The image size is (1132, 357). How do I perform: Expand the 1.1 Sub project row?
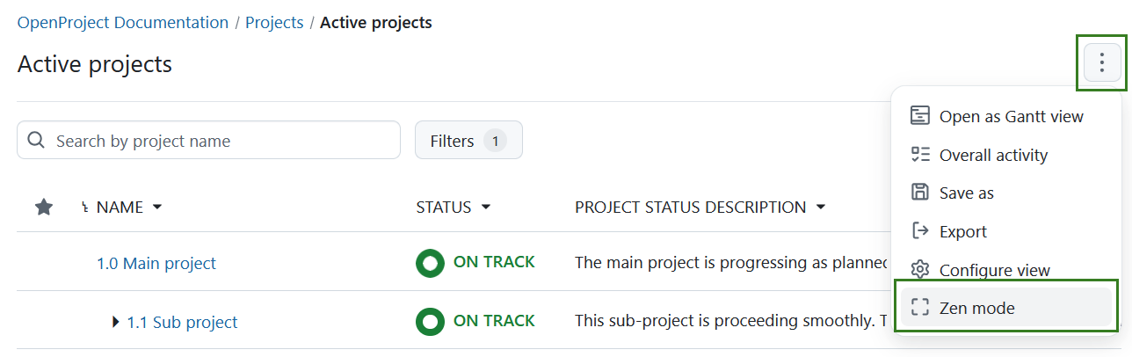point(116,322)
